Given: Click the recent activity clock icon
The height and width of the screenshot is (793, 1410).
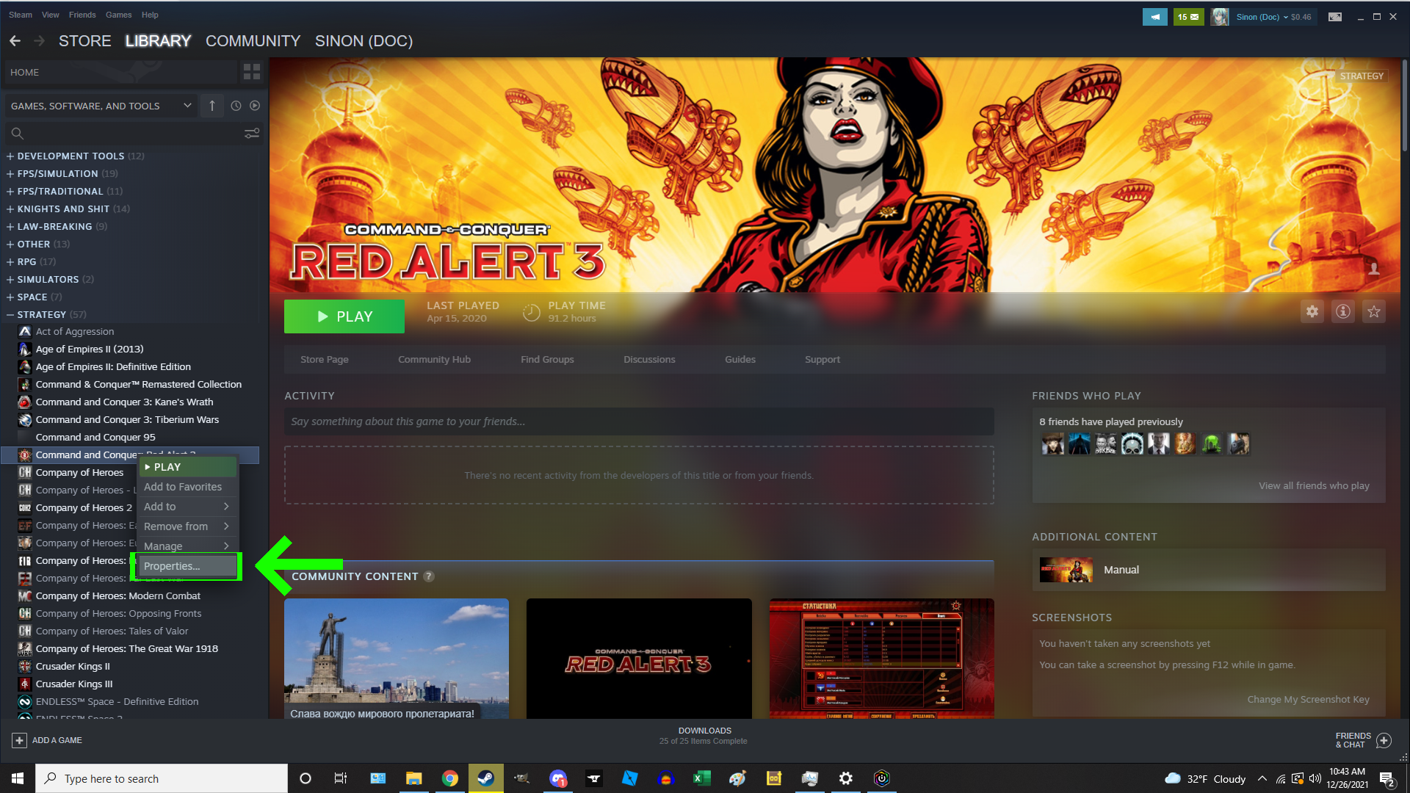Looking at the screenshot, I should [x=236, y=106].
